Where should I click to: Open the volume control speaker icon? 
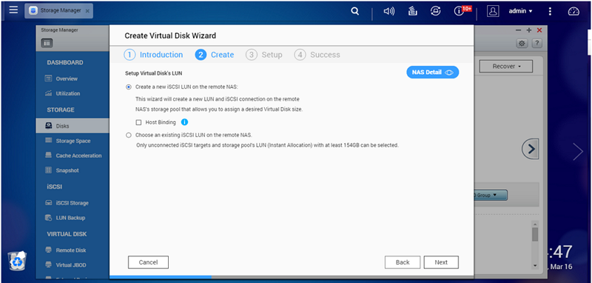389,11
